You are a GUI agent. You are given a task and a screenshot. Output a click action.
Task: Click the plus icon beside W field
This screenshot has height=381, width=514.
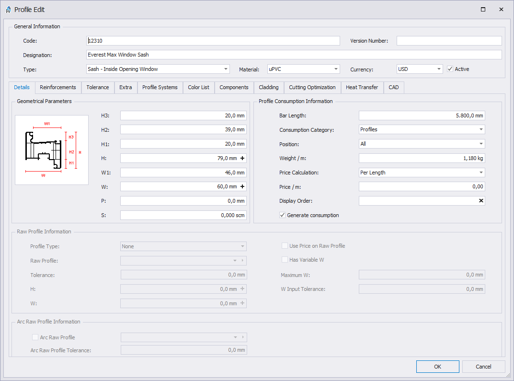coord(242,187)
